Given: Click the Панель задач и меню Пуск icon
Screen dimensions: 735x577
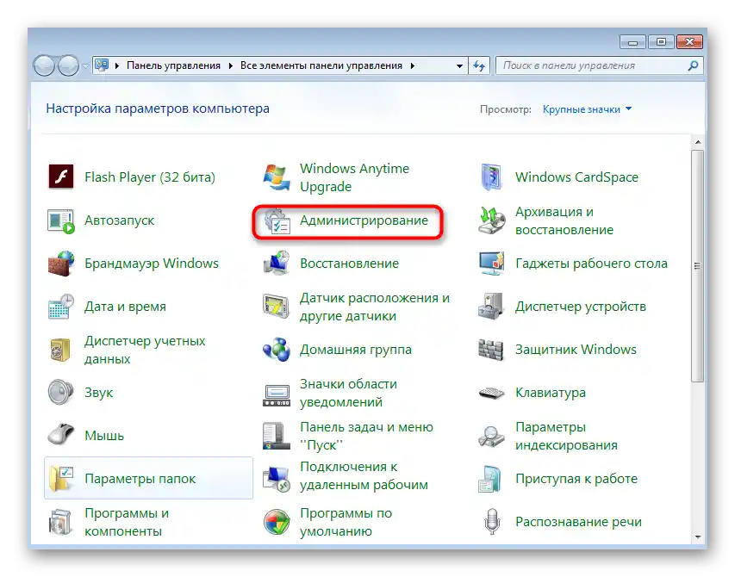Looking at the screenshot, I should (276, 436).
